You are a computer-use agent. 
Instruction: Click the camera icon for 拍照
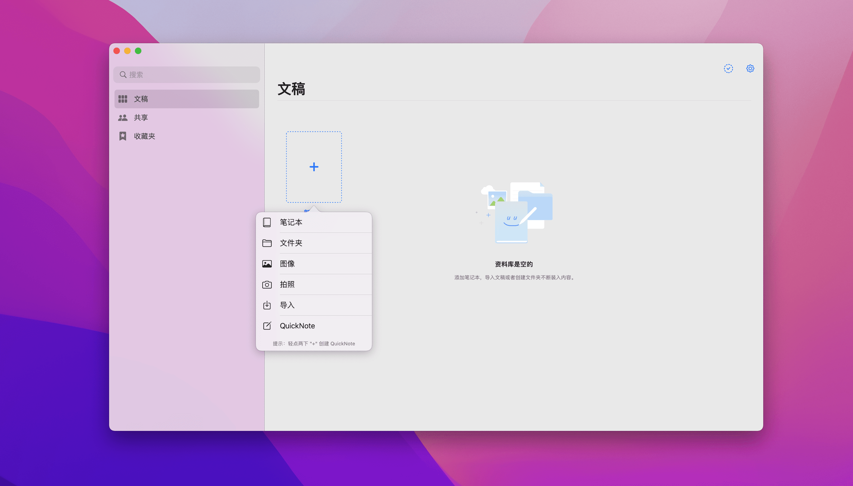pyautogui.click(x=267, y=284)
